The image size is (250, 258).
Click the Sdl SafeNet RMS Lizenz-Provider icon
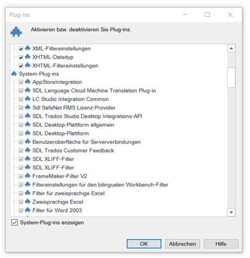click(27, 107)
